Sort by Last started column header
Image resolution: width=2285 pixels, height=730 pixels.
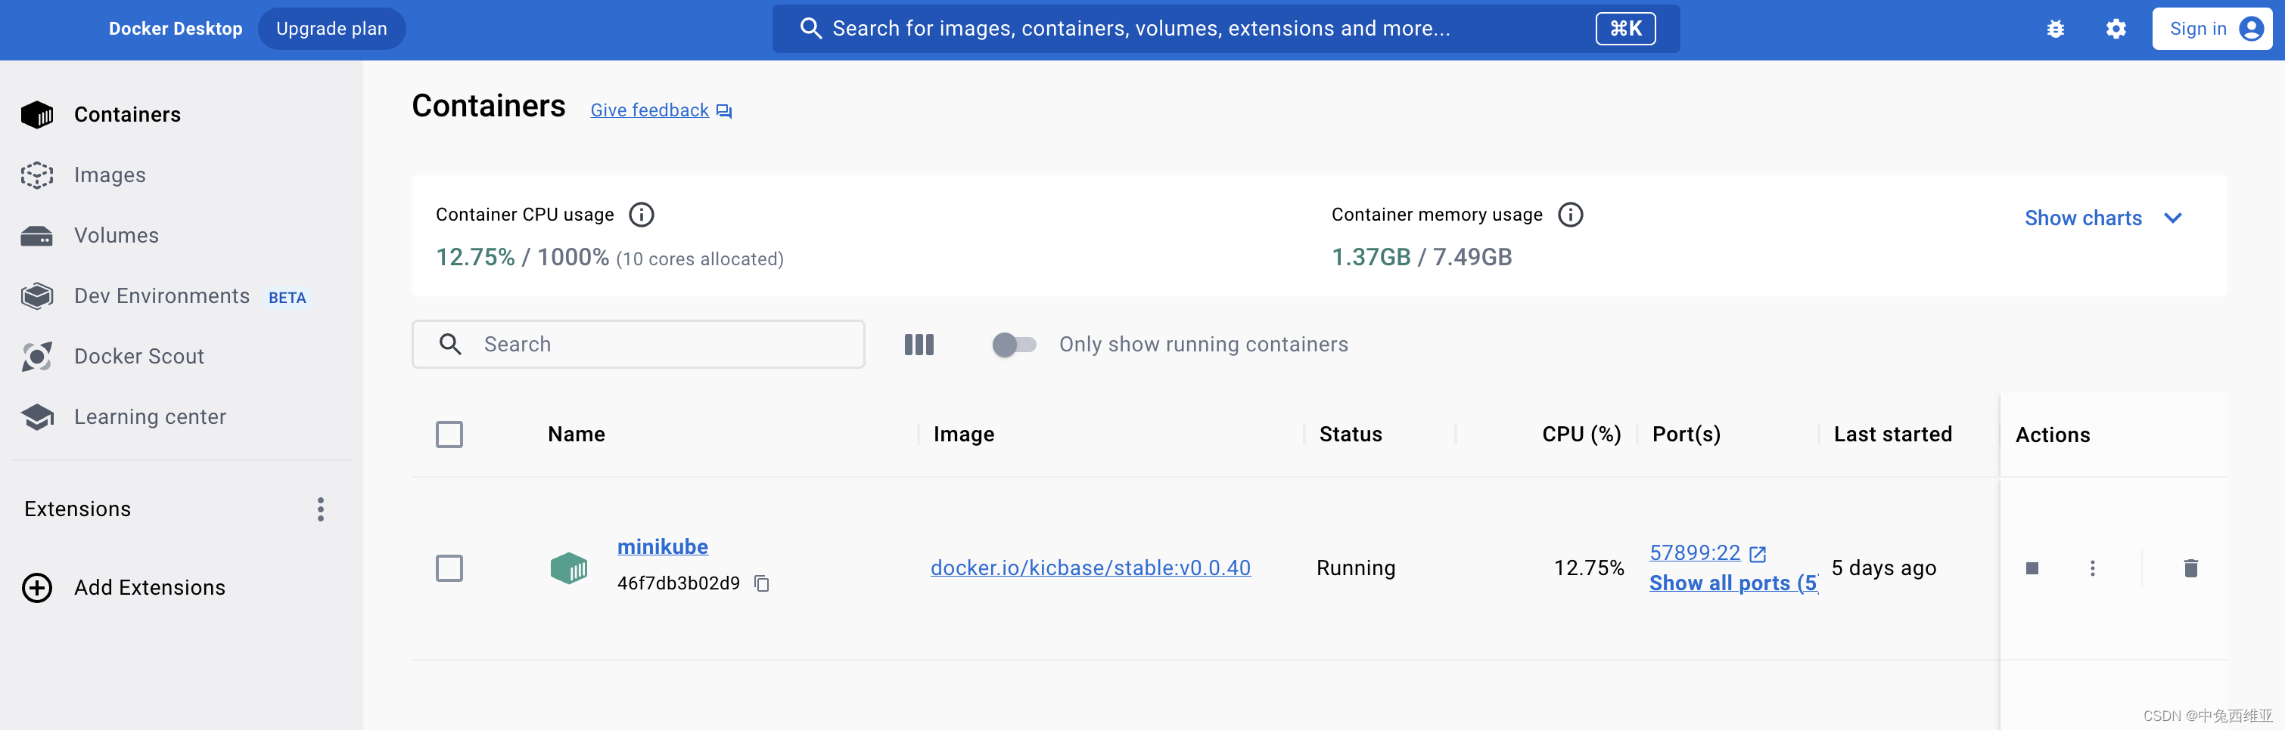click(1892, 434)
